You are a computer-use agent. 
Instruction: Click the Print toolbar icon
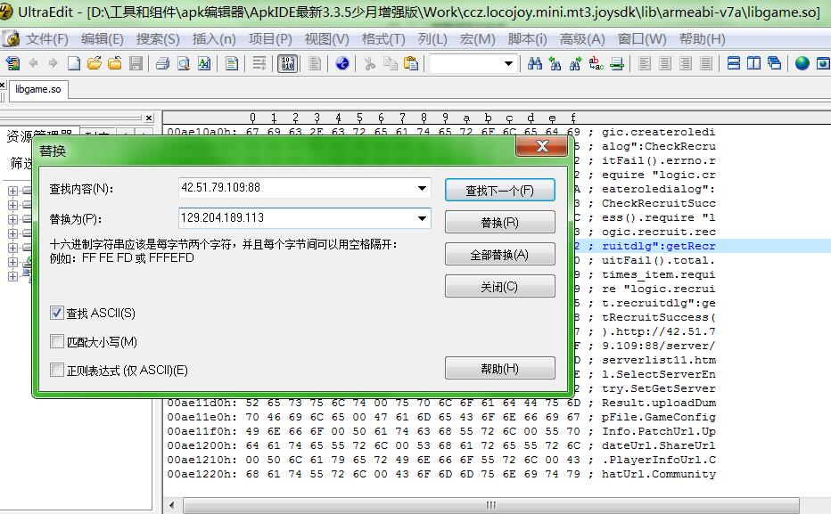[162, 63]
